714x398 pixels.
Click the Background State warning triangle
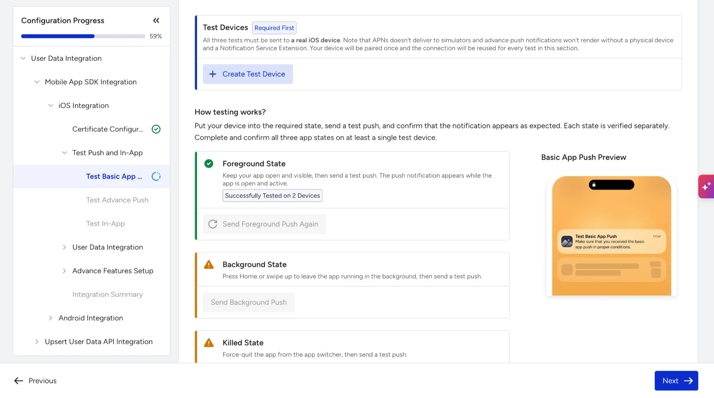tap(209, 265)
